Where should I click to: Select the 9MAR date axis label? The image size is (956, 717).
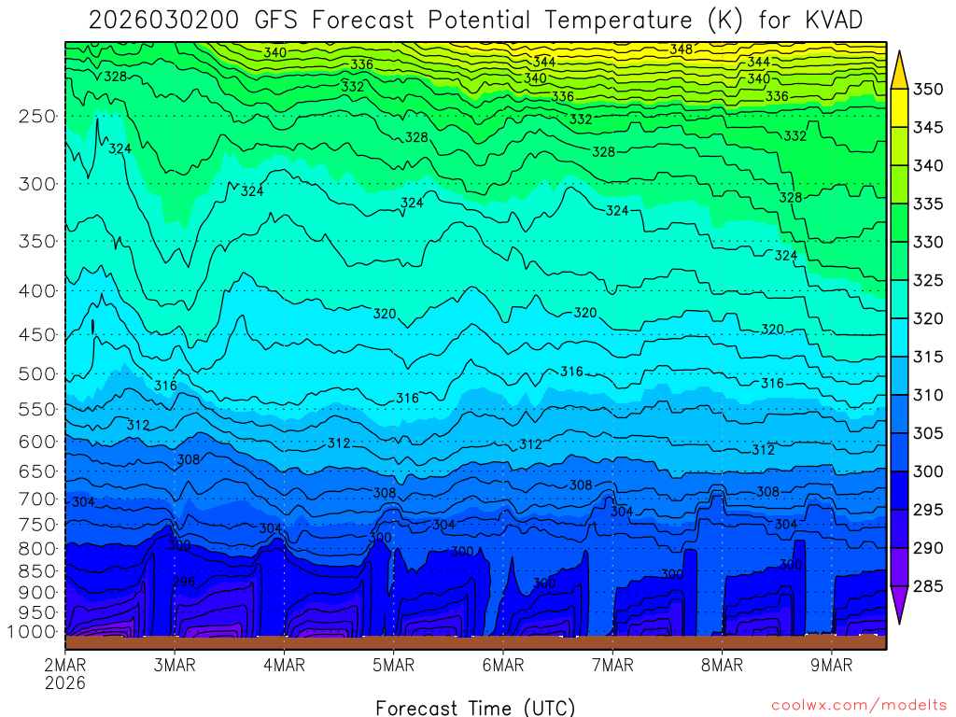coord(832,665)
